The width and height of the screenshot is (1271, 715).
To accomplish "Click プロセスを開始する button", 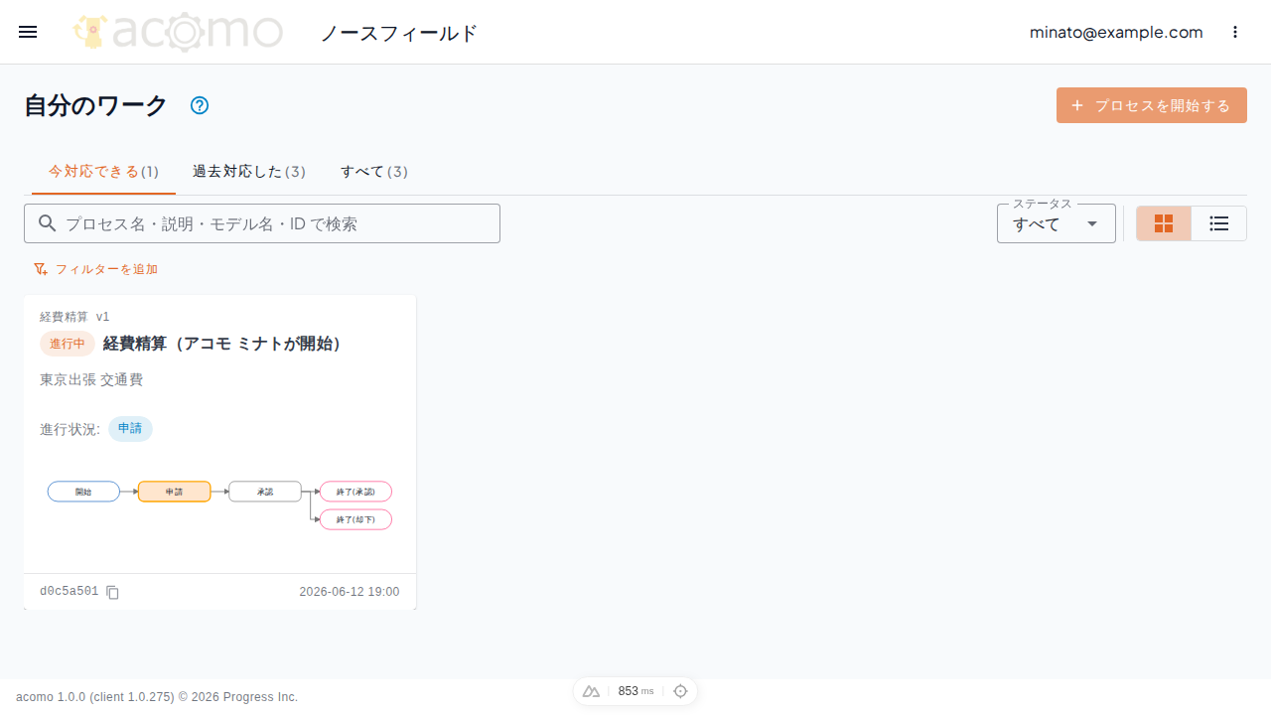I will tap(1152, 105).
